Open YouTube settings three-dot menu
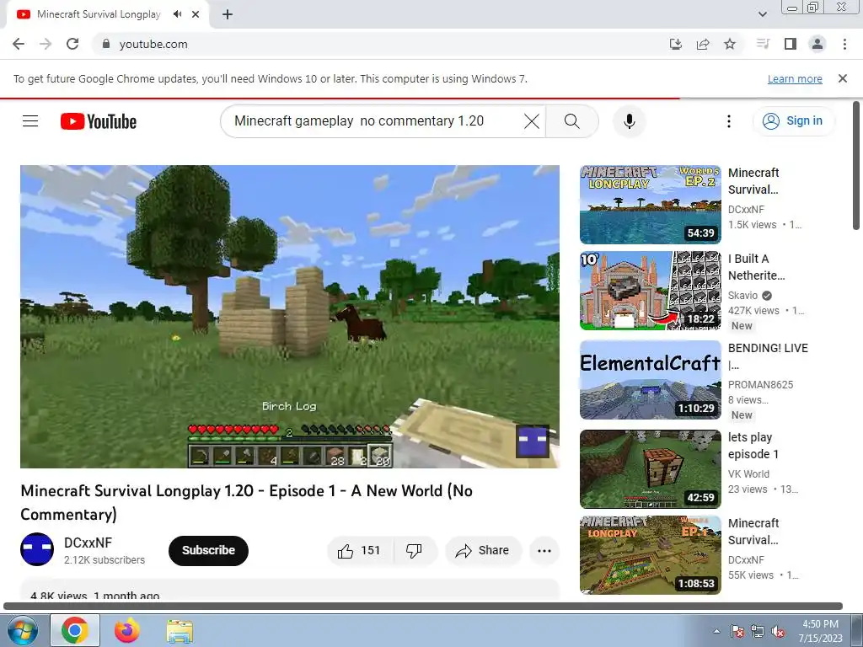863x647 pixels. 729,121
